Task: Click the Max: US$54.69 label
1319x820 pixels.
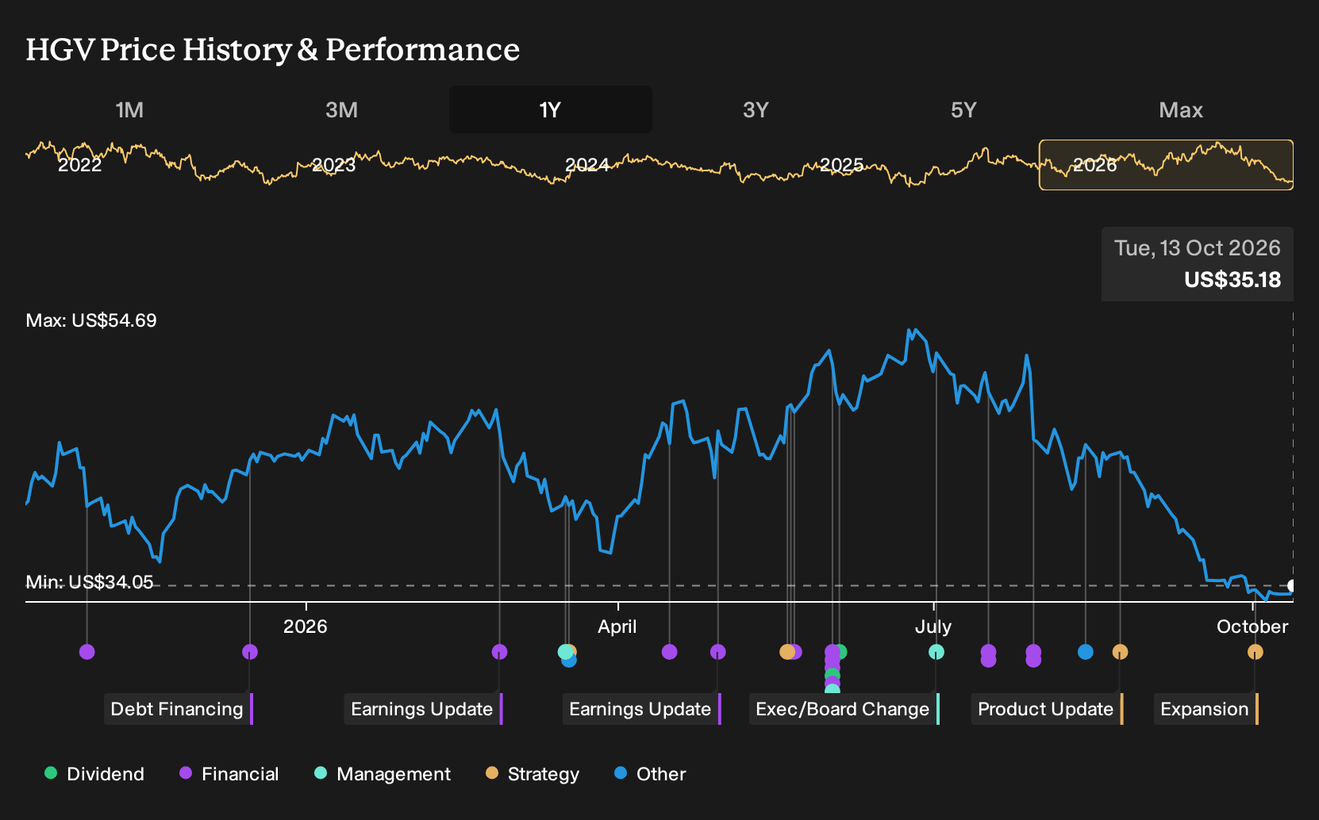Action: click(91, 320)
